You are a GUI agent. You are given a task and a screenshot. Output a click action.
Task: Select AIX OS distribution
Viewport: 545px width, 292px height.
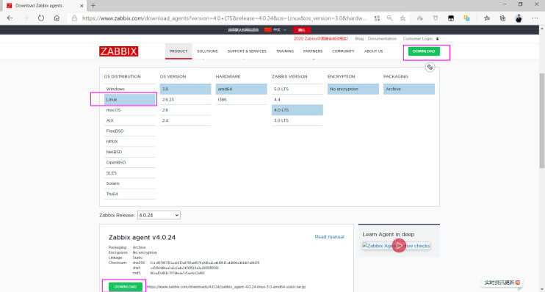[129, 120]
